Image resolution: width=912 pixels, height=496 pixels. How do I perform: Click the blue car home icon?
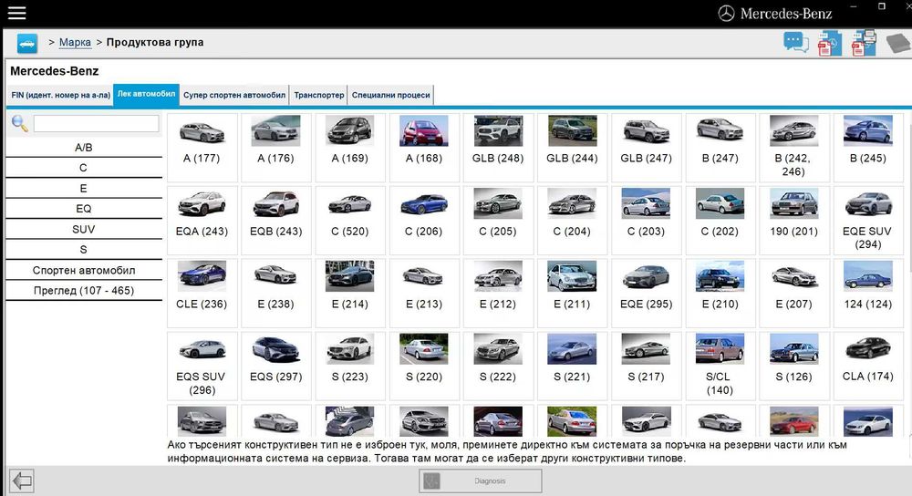(x=26, y=43)
